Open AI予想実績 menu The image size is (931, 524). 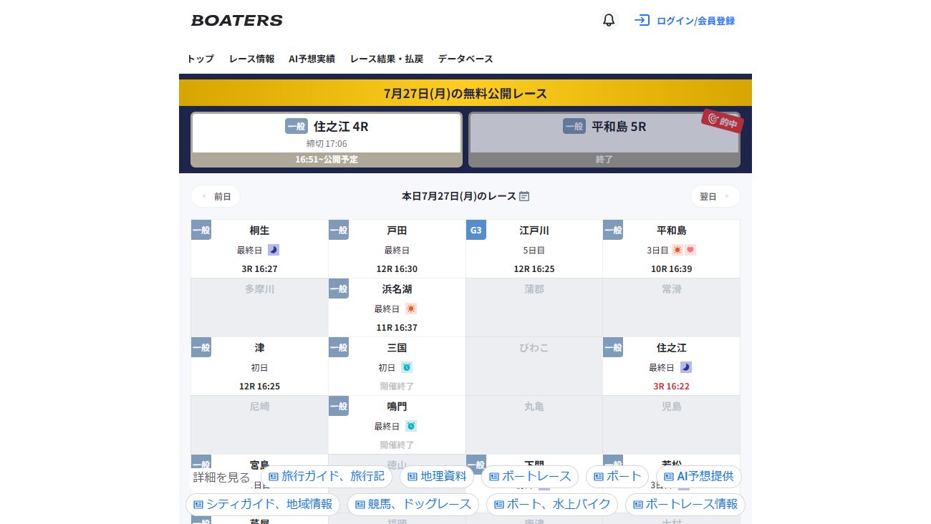[x=312, y=59]
